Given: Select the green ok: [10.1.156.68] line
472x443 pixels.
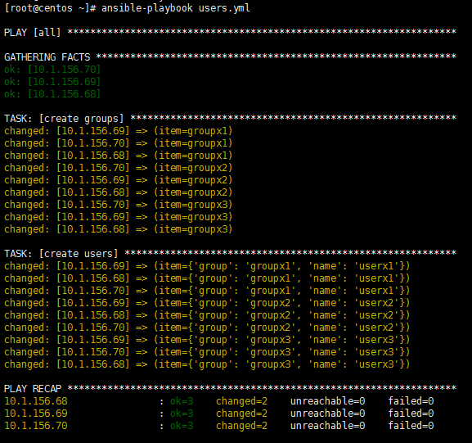Looking at the screenshot, I should coord(52,94).
